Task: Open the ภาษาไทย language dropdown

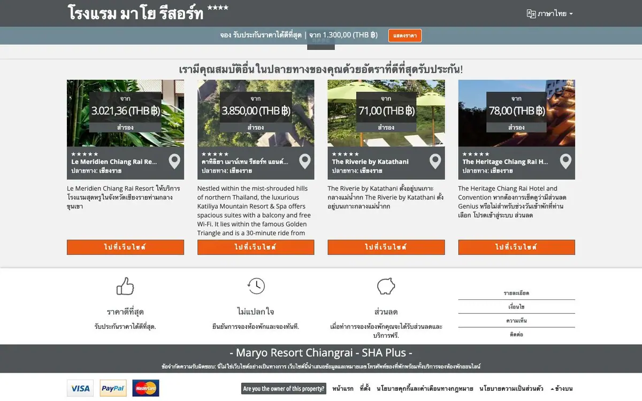Action: point(555,14)
